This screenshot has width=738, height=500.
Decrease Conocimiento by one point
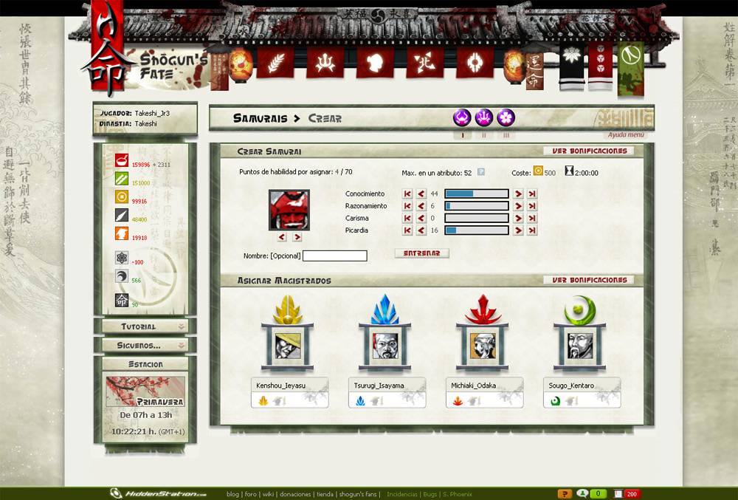point(421,194)
